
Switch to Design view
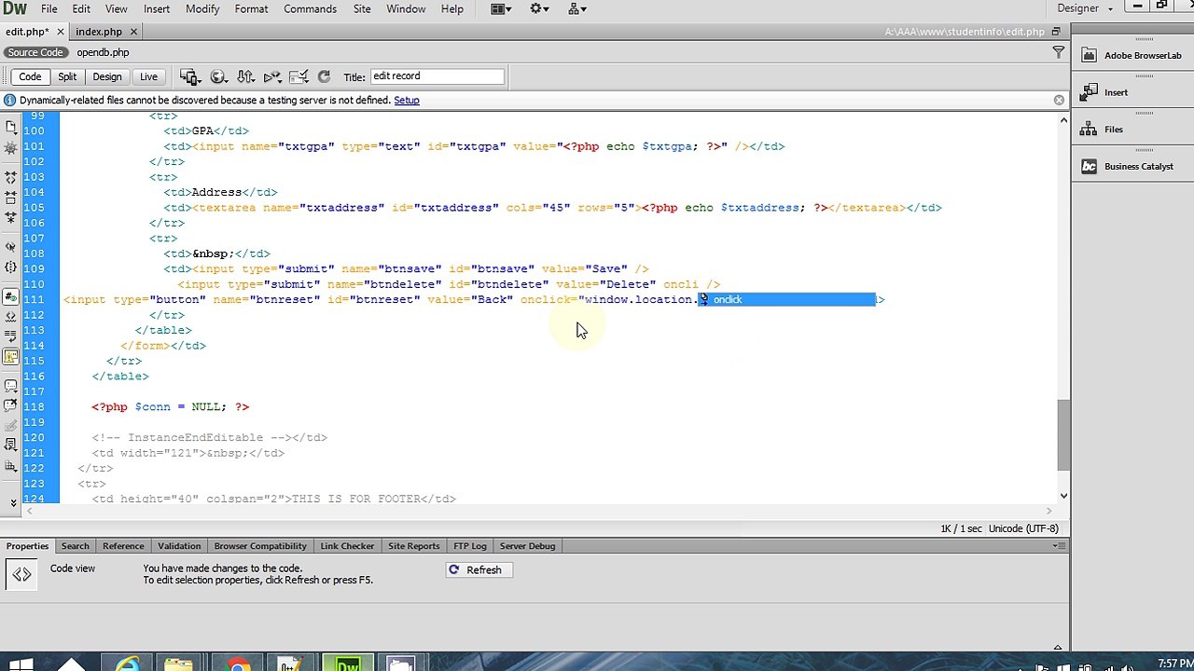click(x=106, y=76)
